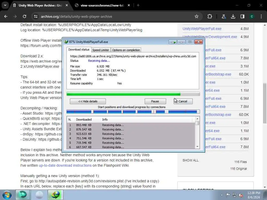Click the muted volume tray icon
Screen dimensions: 267x200
coord(241,195)
